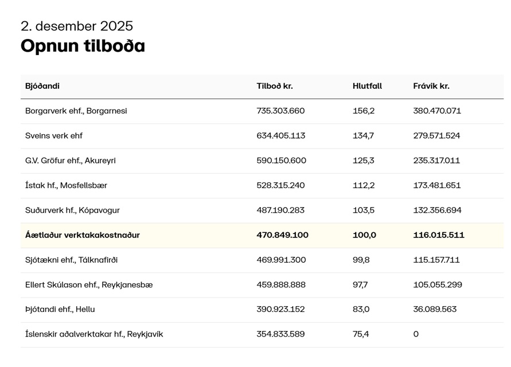The image size is (511, 367).
Task: Select bidder Þjótandi ehf., Hellu
Action: [x=60, y=309]
